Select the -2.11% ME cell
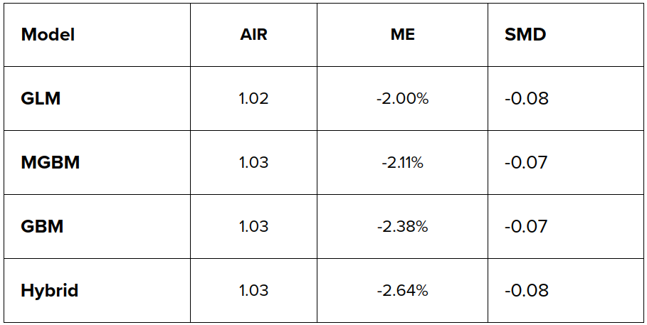Image resolution: width=647 pixels, height=325 pixels. coord(402,163)
